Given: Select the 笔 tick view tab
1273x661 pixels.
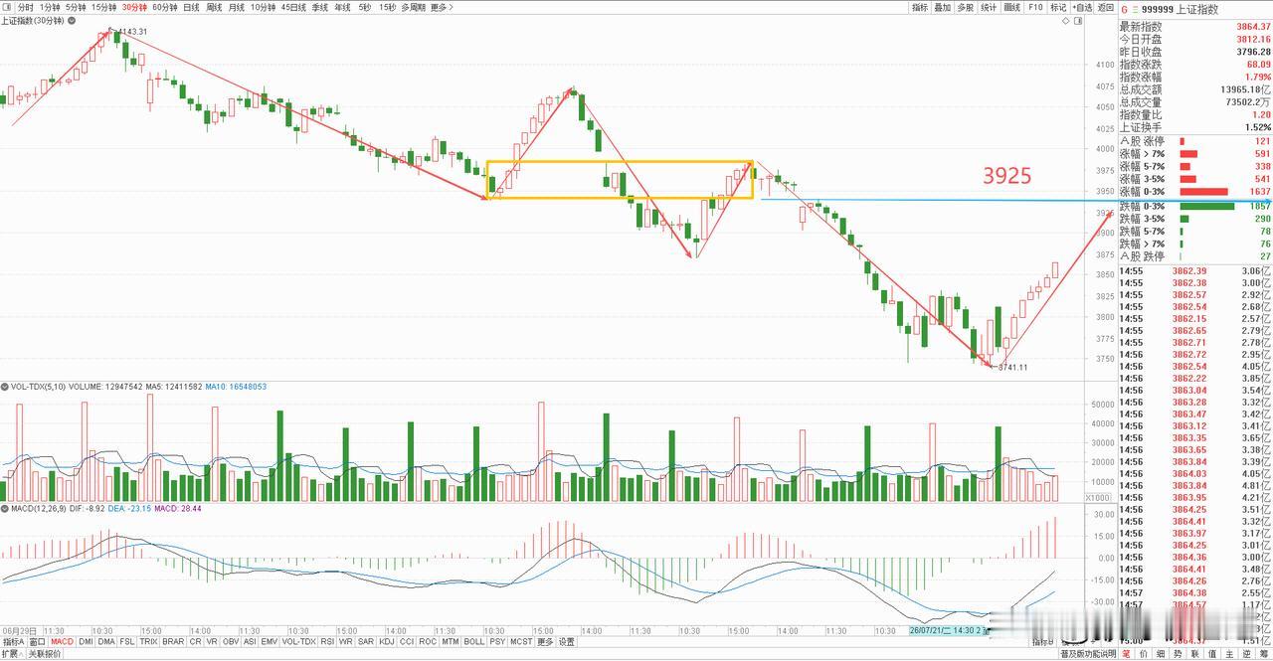Looking at the screenshot, I should [x=1126, y=654].
